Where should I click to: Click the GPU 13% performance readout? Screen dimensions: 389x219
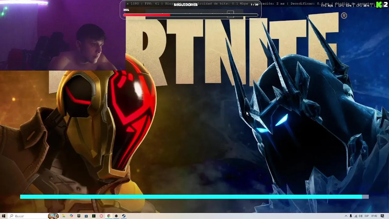[x=345, y=5]
